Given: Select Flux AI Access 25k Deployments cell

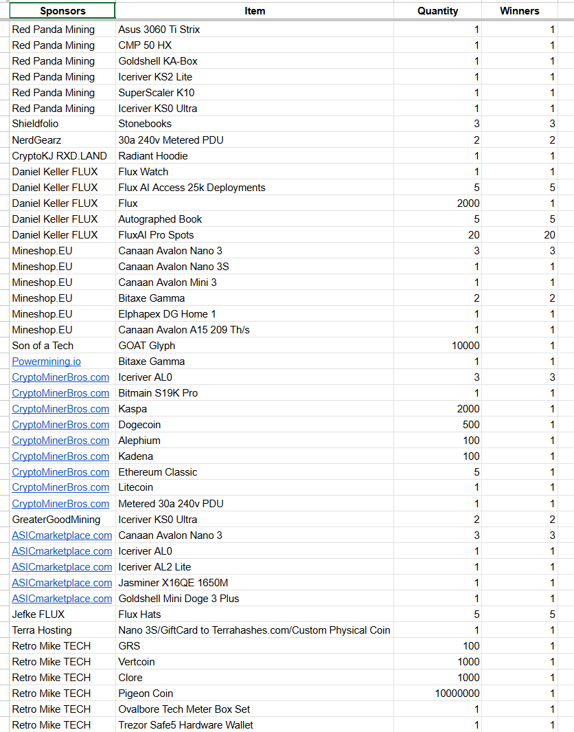Looking at the screenshot, I should tap(255, 188).
